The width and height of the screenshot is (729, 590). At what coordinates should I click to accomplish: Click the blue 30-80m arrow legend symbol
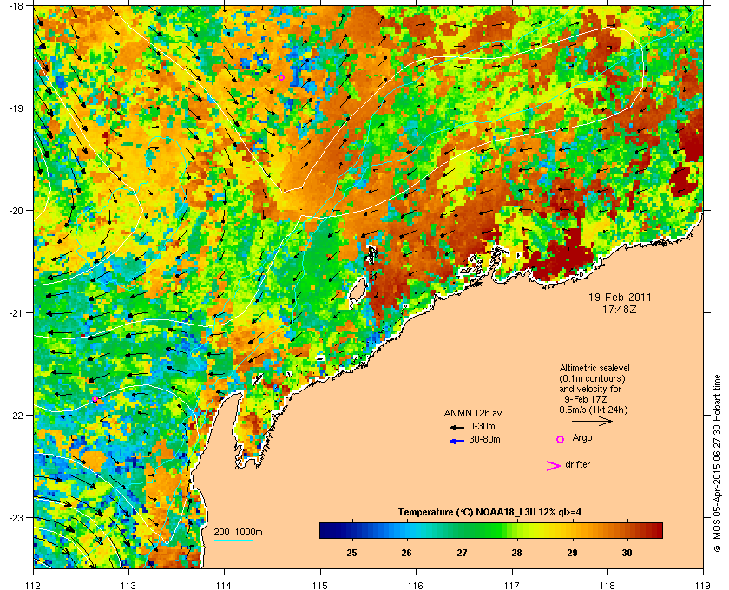456,441
